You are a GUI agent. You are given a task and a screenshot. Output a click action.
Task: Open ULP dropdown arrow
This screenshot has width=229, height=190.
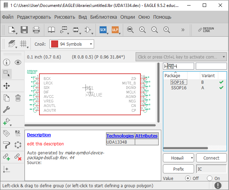(120, 34)
